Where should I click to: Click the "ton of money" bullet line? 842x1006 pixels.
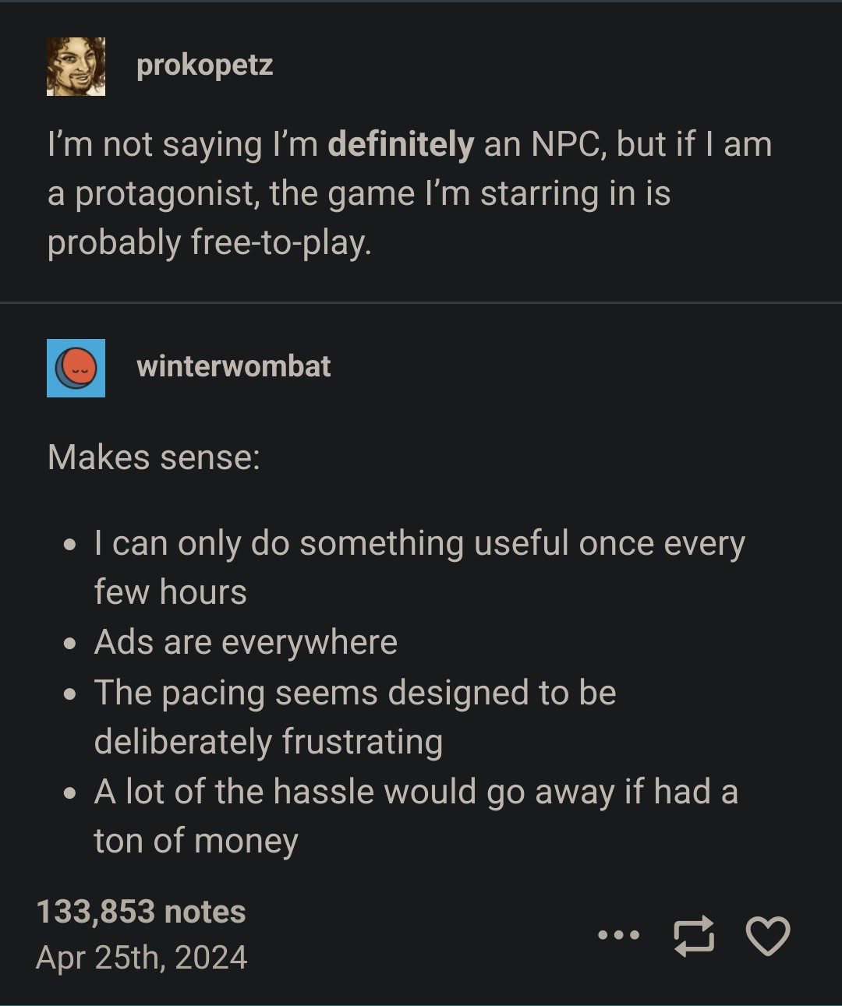(x=196, y=842)
